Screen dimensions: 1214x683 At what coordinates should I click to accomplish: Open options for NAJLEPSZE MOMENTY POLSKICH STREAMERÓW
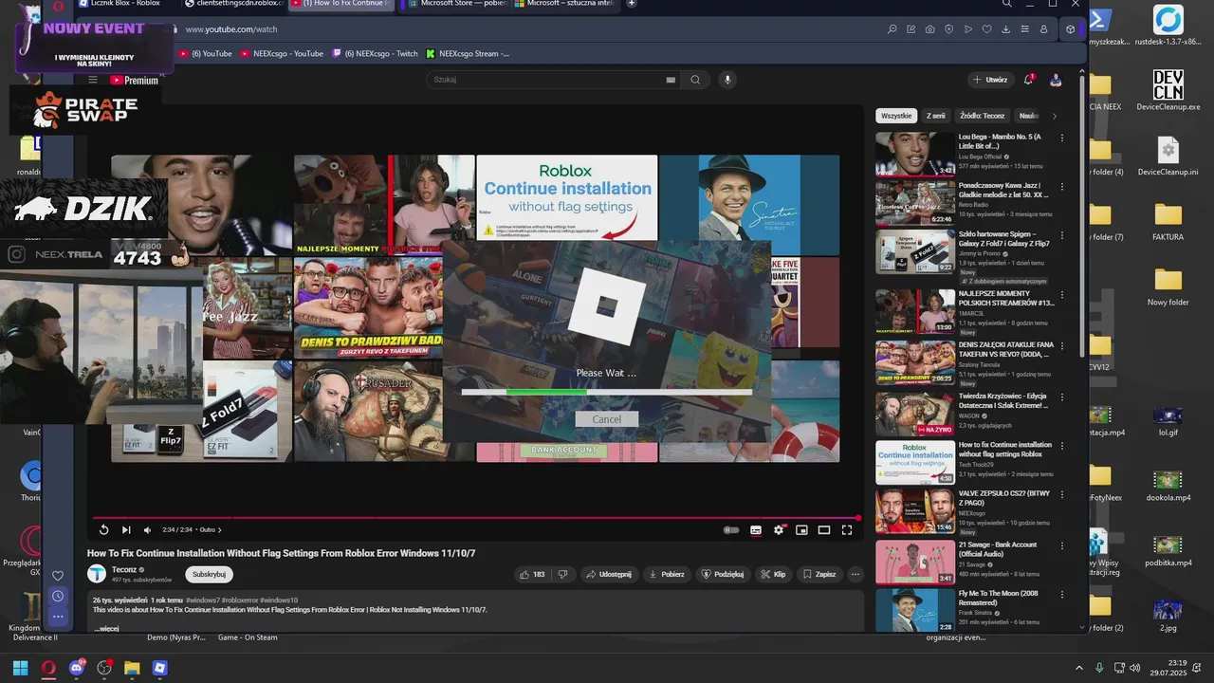1062,295
